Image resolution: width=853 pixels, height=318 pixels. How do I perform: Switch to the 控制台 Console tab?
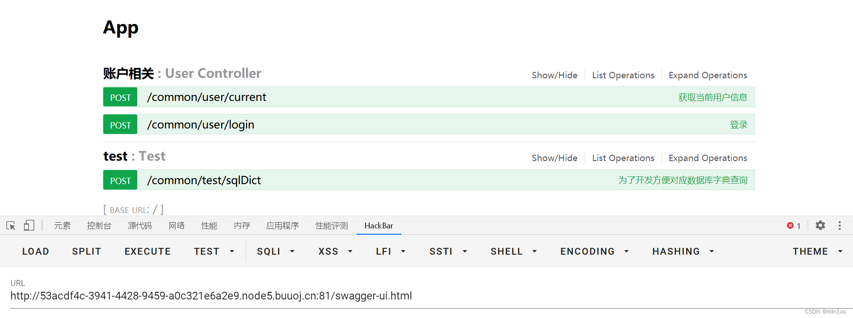pos(99,225)
